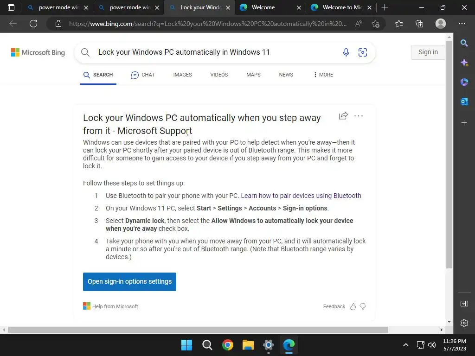Click the vertical page scrollbar thumb

point(449,154)
